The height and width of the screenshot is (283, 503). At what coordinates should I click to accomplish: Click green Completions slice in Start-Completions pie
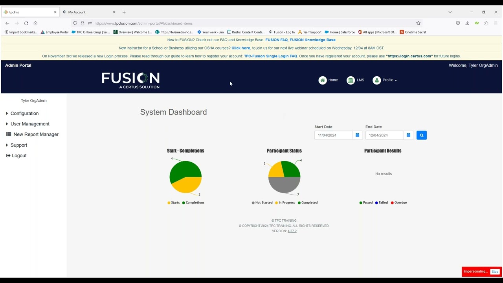(x=184, y=169)
